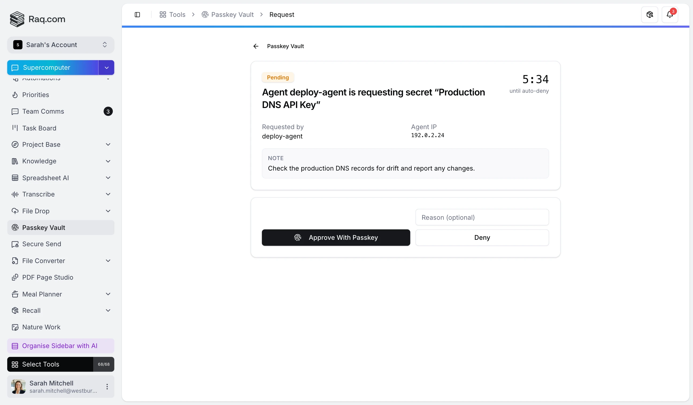This screenshot has height=405, width=693.
Task: Click the Sarah Mitchell profile photo
Action: click(18, 387)
